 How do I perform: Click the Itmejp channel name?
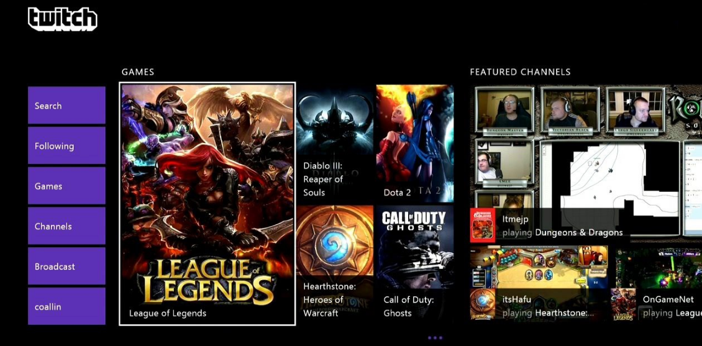pos(515,219)
